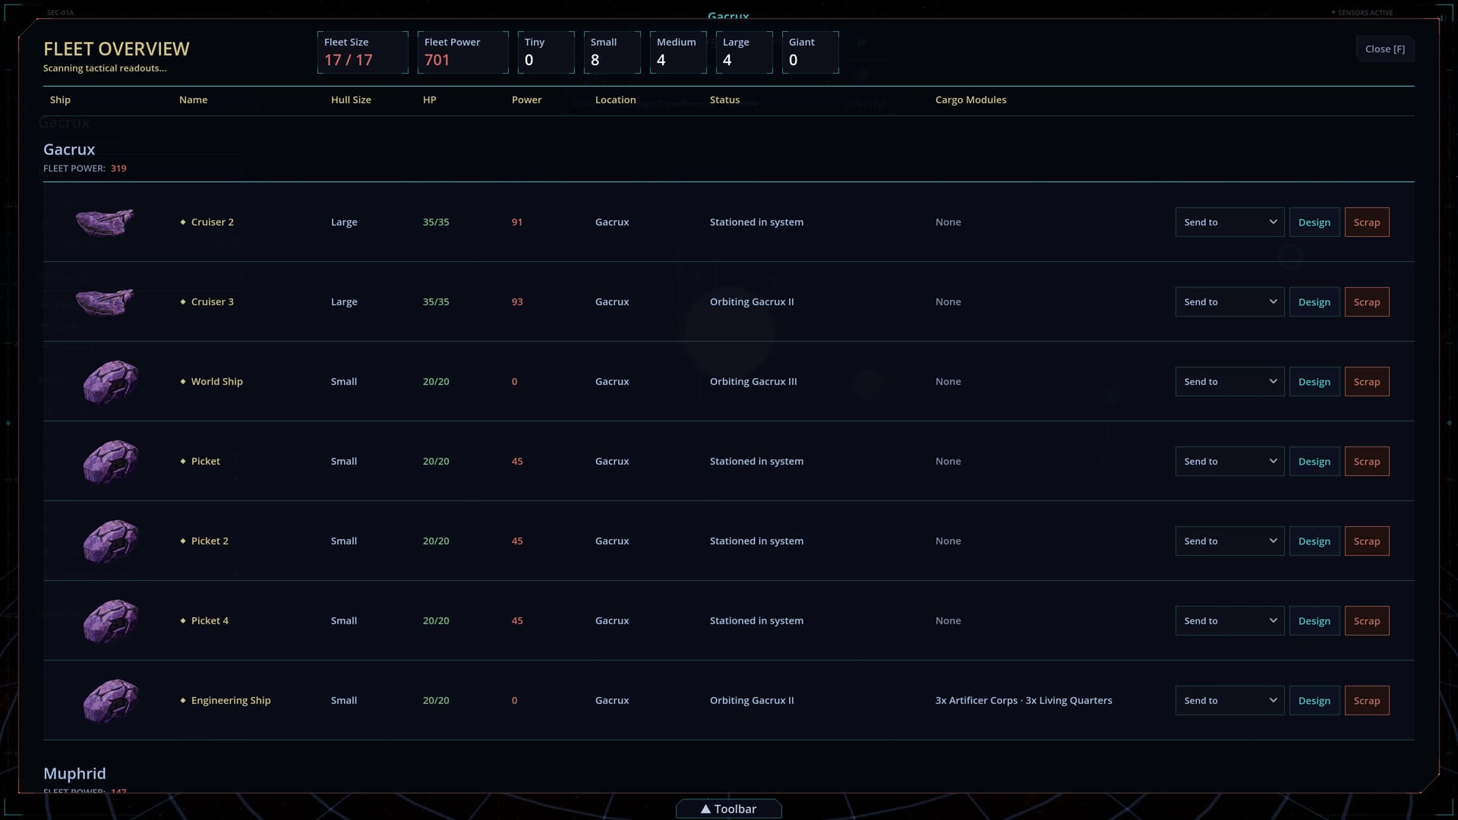Click the Large hull count box
Image resolution: width=1458 pixels, height=820 pixels.
(744, 52)
